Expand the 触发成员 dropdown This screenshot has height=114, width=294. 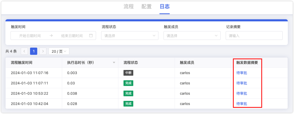click(x=192, y=36)
